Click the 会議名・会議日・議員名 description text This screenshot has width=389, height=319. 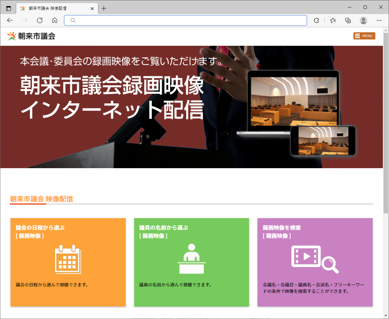pyautogui.click(x=314, y=288)
